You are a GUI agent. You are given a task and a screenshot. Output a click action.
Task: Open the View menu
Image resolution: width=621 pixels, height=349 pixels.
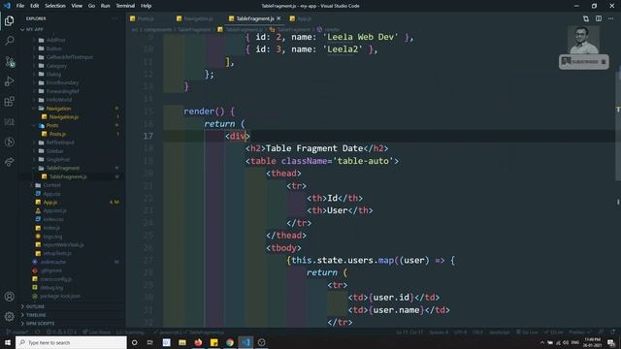(x=77, y=6)
